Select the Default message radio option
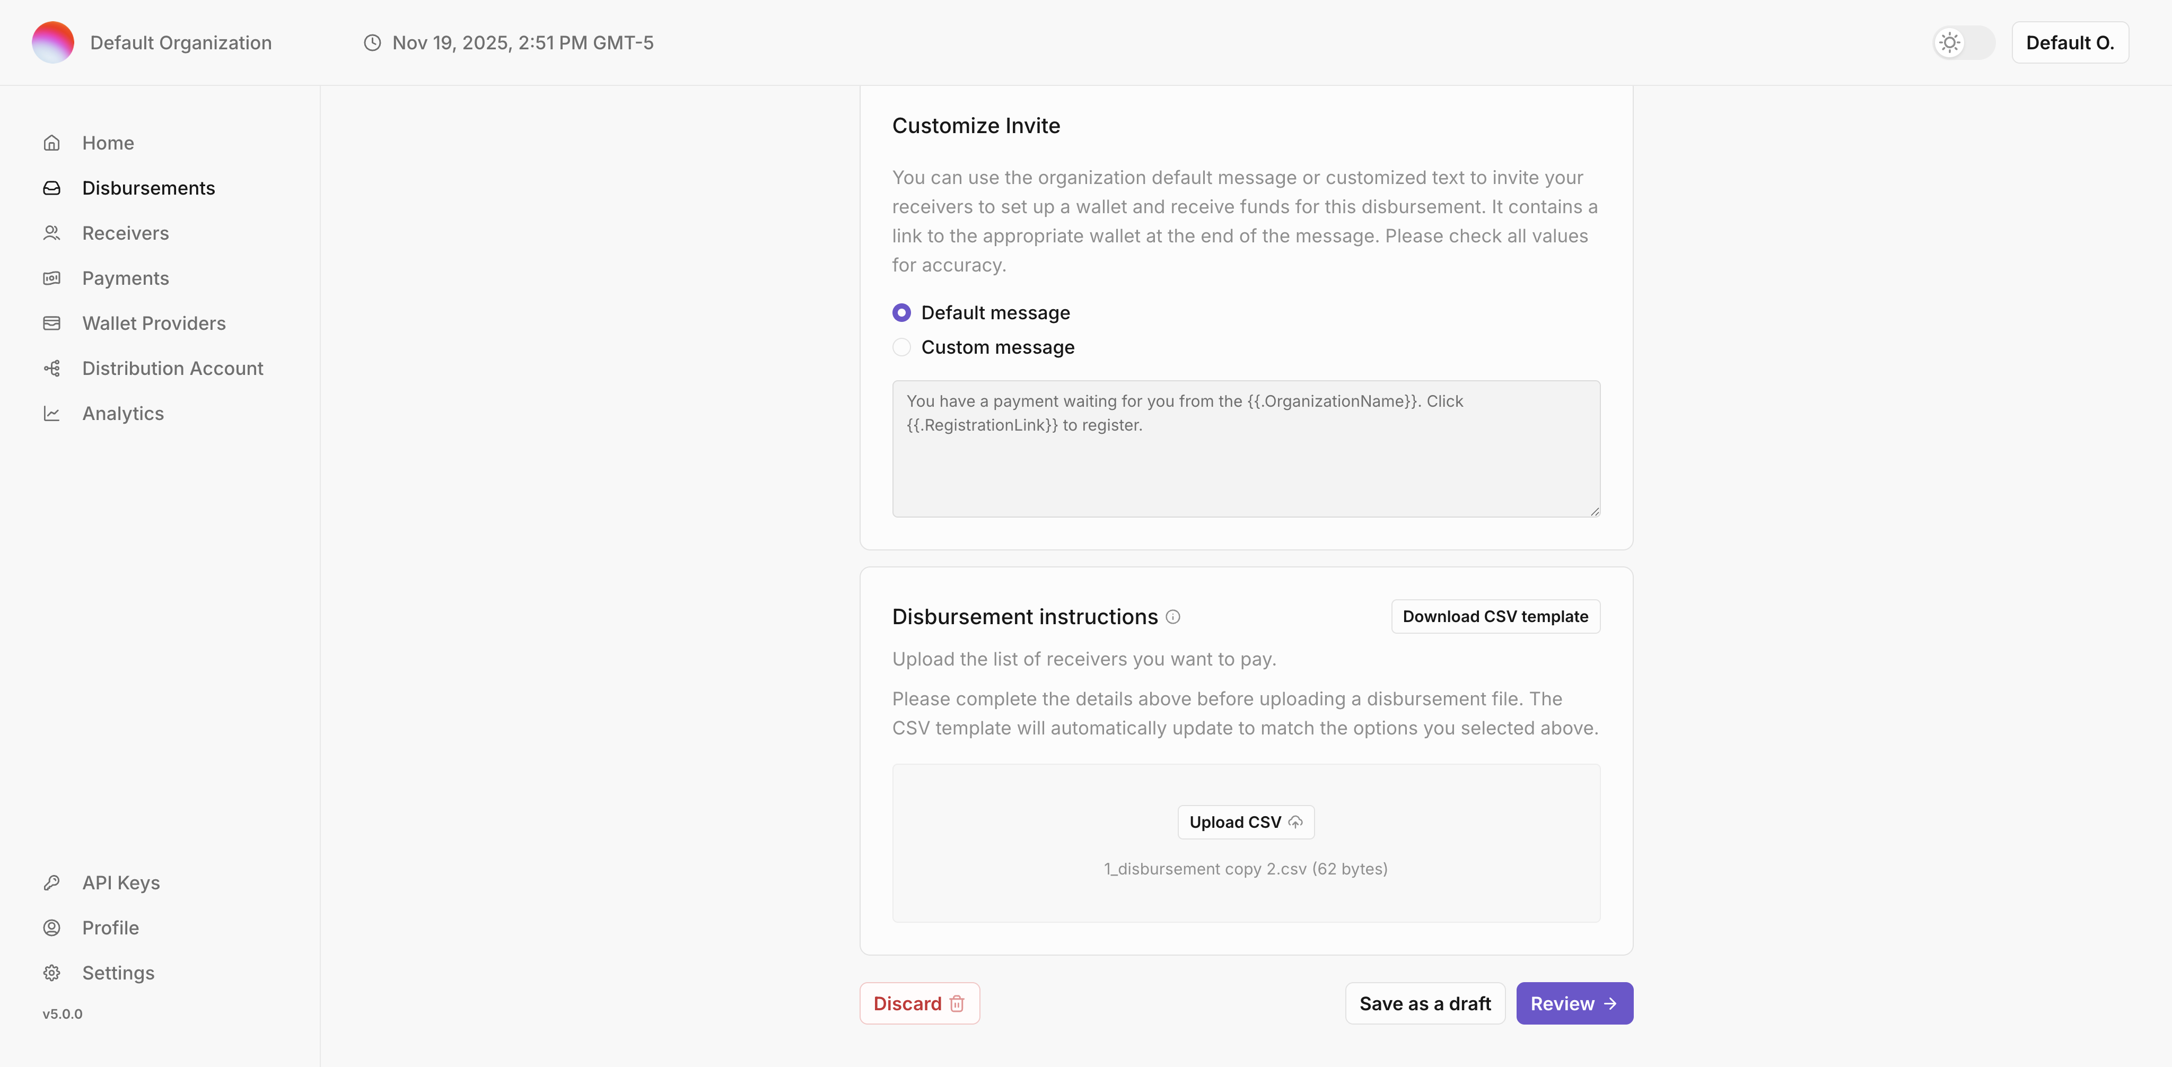Image resolution: width=2172 pixels, height=1067 pixels. tap(901, 313)
